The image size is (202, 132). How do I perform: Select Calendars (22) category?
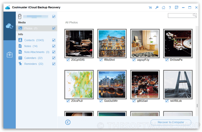(36, 58)
